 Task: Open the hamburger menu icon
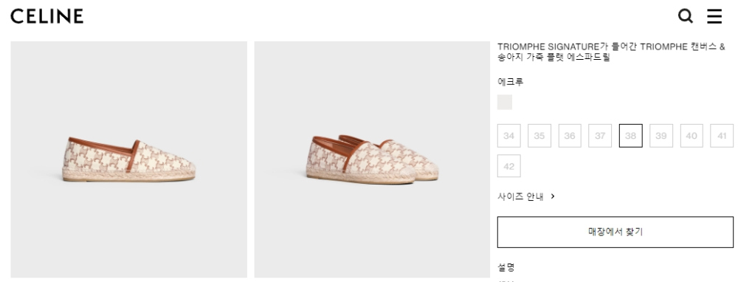(714, 16)
